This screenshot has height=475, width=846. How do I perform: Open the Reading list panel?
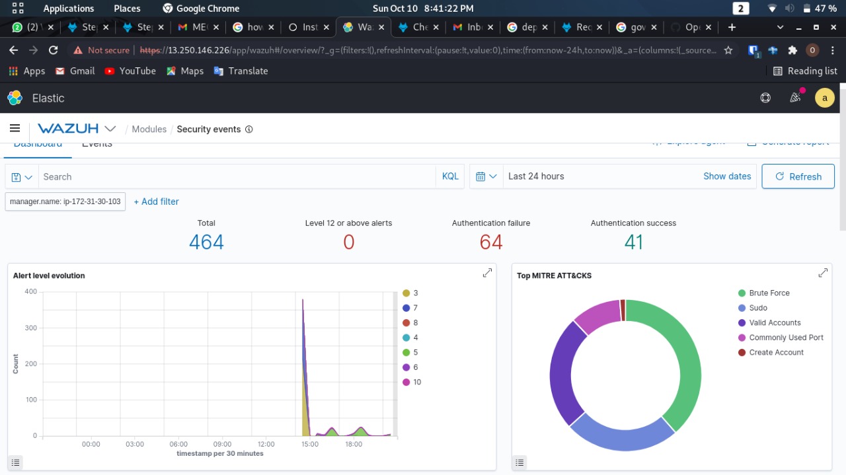coord(804,71)
